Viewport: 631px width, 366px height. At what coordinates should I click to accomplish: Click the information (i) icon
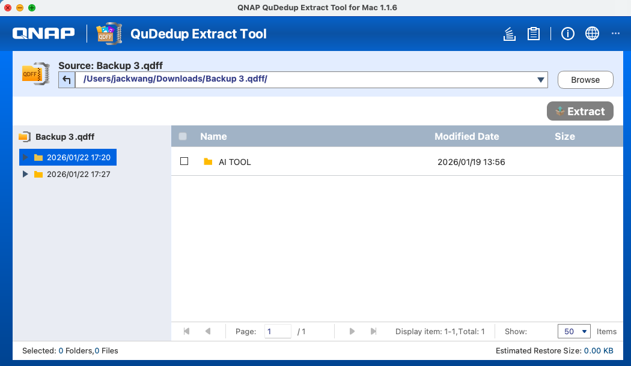click(567, 34)
